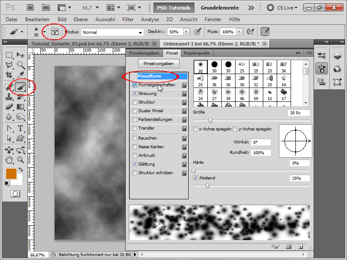
Task: Select the Brush tool in toolbox
Action: point(20,87)
